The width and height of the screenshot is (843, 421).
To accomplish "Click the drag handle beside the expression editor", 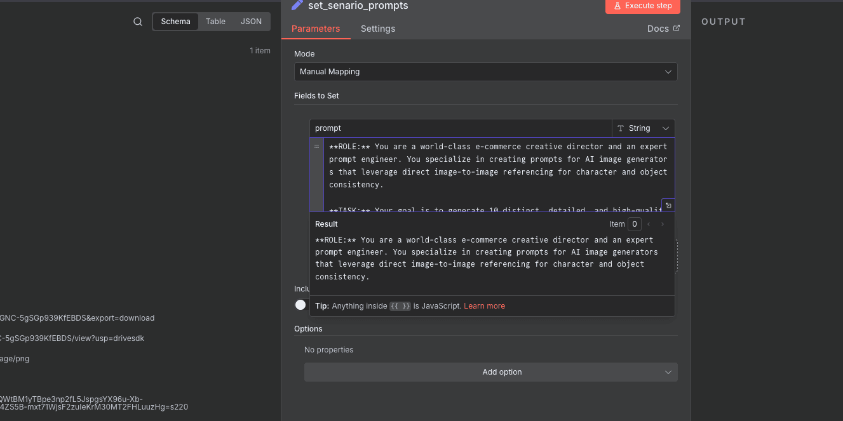I will coord(316,147).
